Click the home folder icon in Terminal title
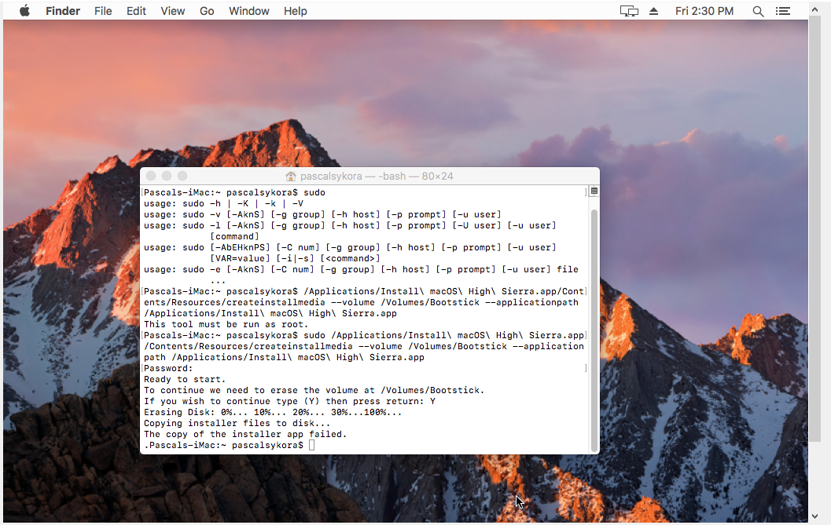Image resolution: width=831 pixels, height=525 pixels. click(x=291, y=177)
